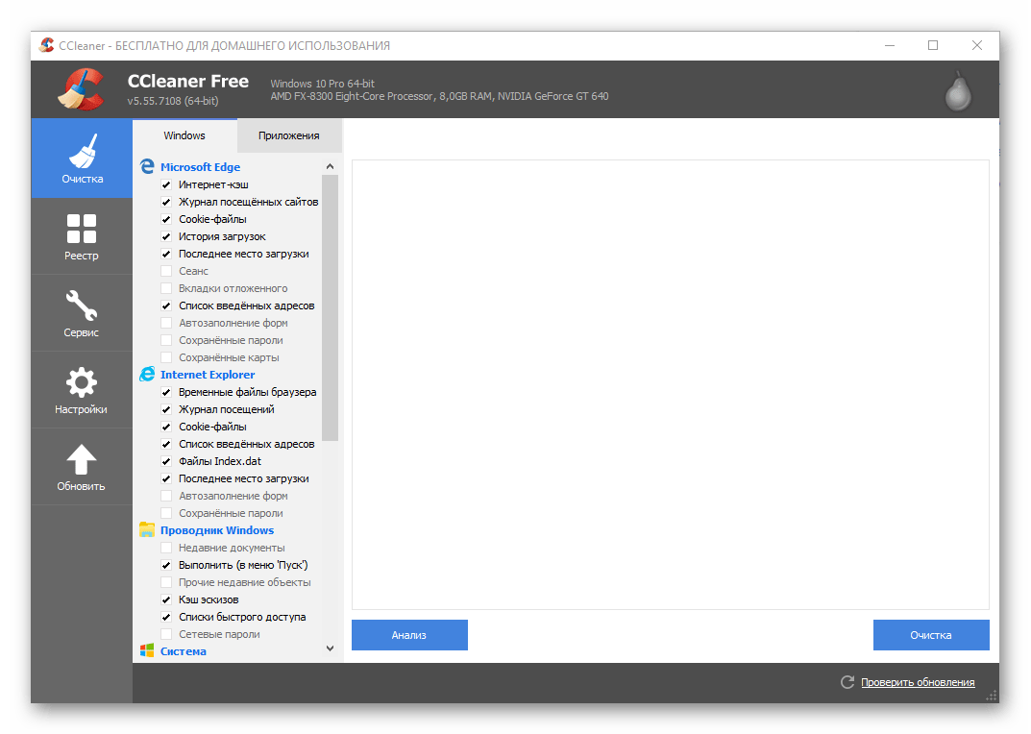The width and height of the screenshot is (1031, 734).
Task: Toggle the Кэш эскизов checkbox
Action: click(166, 599)
